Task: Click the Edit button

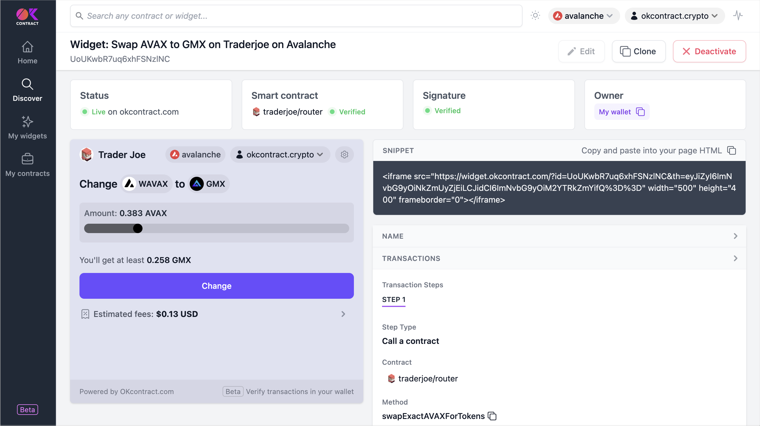Action: tap(581, 51)
